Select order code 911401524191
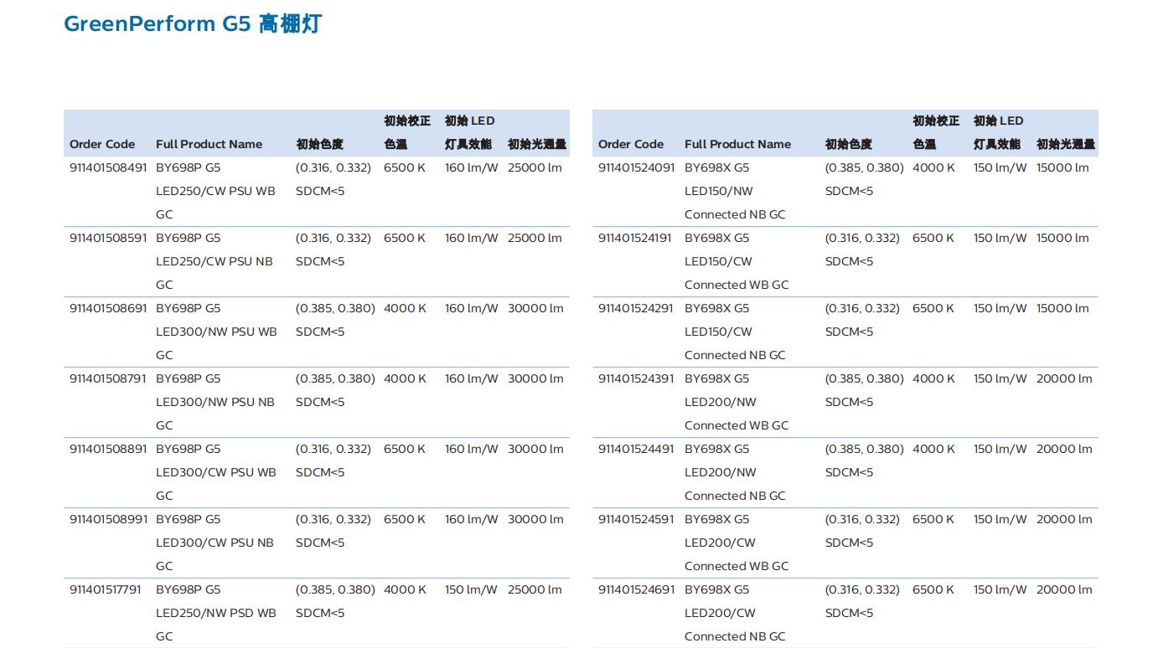Image resolution: width=1158 pixels, height=648 pixels. pos(634,238)
